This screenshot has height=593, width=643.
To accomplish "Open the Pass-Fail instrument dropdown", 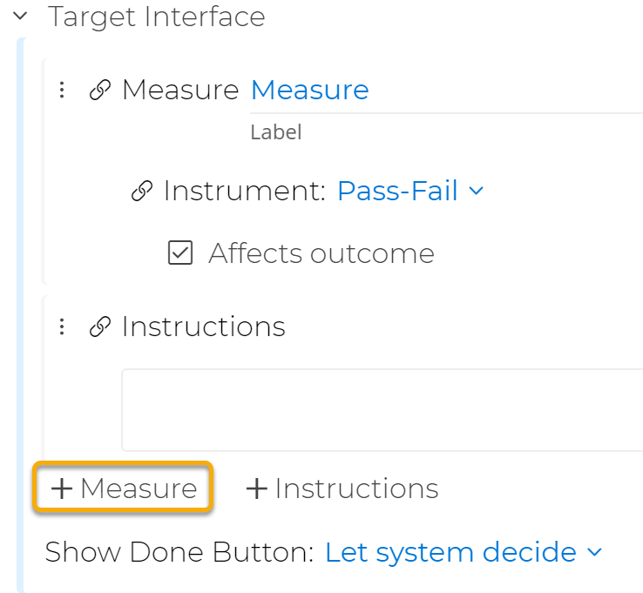I will (x=397, y=191).
